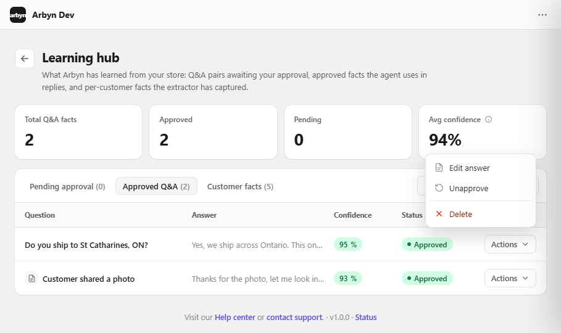Screen dimensions: 561x333
Task: Click the Arbyn Dev app title
Action: pos(53,15)
